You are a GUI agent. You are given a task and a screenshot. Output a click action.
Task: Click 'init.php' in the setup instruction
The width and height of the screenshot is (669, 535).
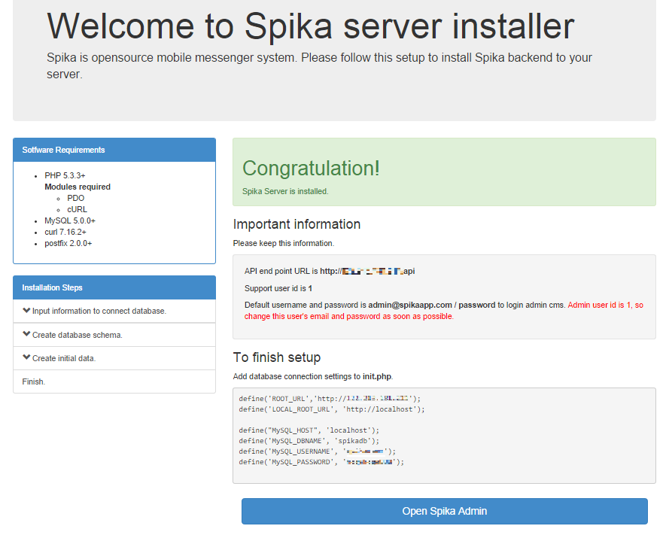tap(377, 377)
